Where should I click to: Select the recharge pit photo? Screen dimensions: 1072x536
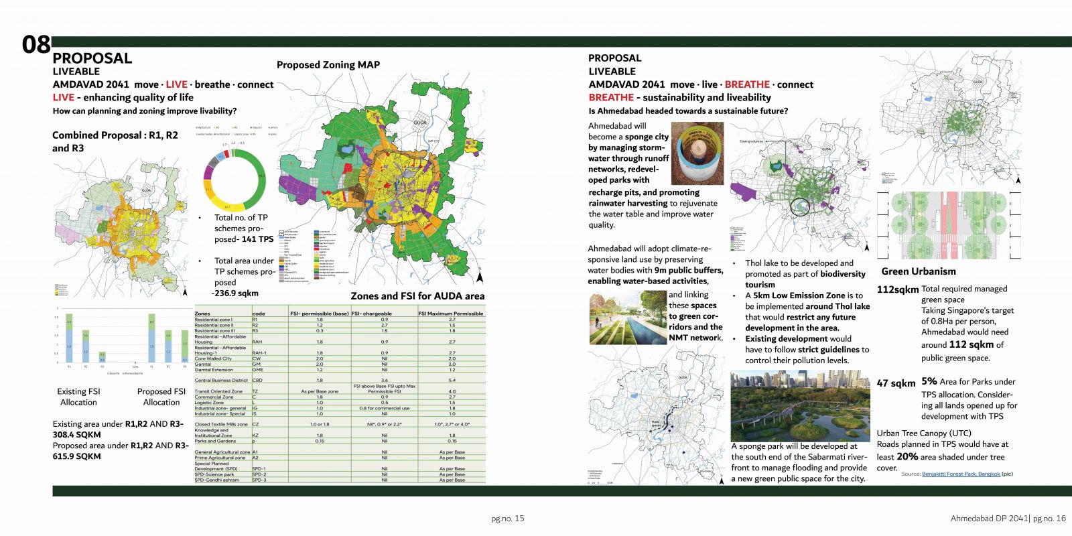[697, 153]
